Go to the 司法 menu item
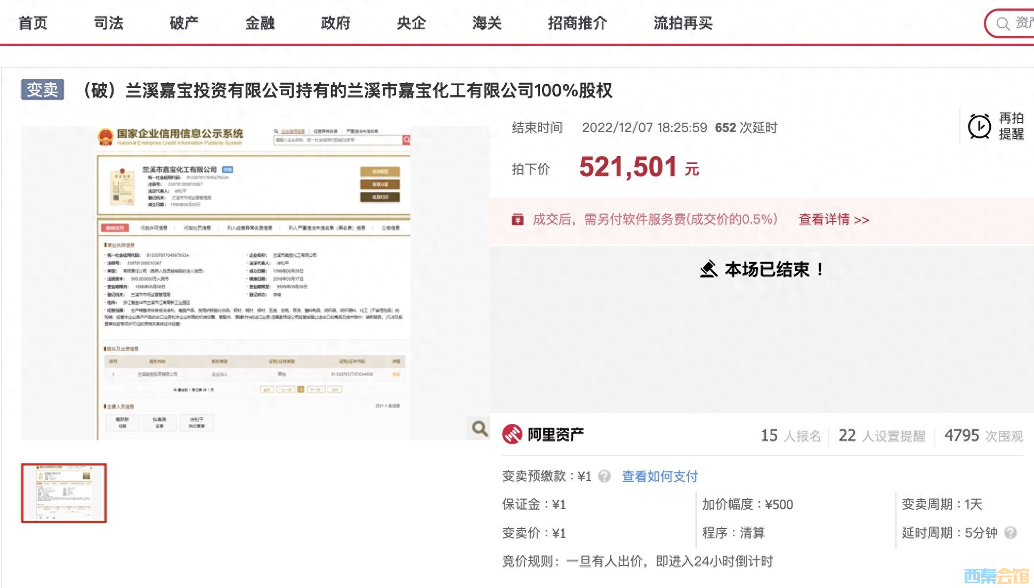Viewport: 1034px width, 588px height. pos(109,23)
